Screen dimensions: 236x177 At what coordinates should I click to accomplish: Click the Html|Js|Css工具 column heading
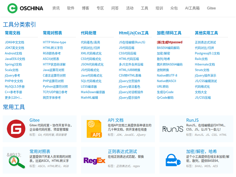(134, 33)
